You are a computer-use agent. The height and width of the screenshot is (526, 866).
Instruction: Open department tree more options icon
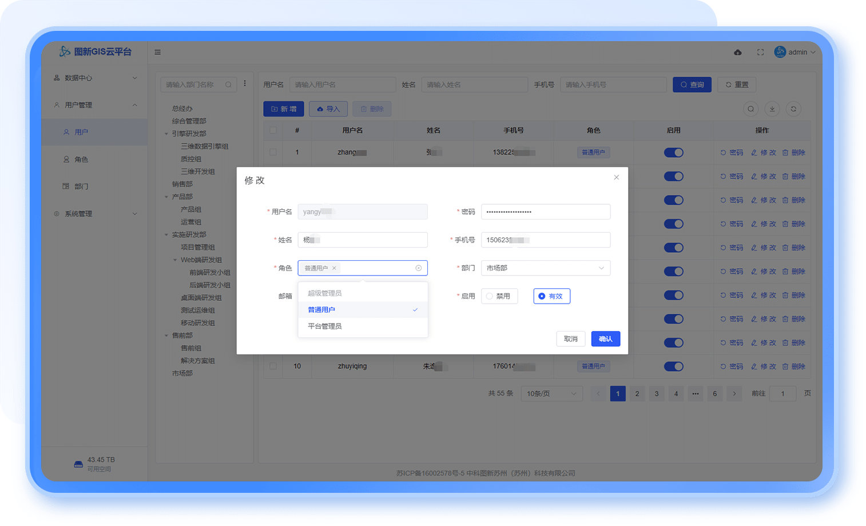245,83
